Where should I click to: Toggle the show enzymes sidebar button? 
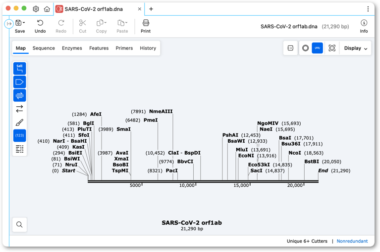[19, 69]
